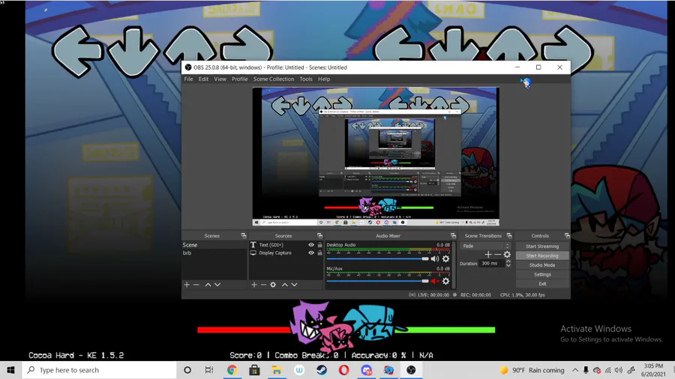675x379 pixels.
Task: Move source up in Sources panel
Action: coord(284,285)
